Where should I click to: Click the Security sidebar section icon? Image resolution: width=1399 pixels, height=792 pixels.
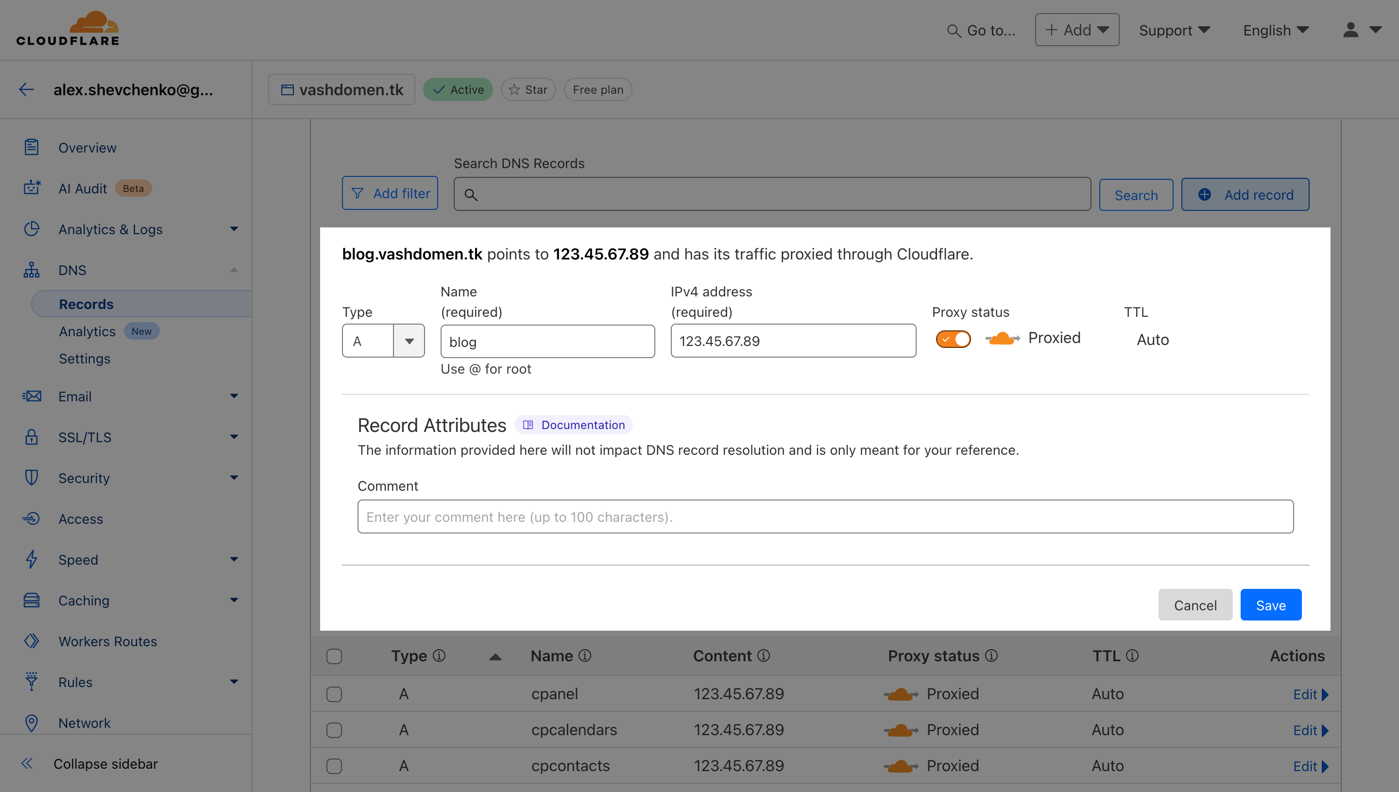pos(32,478)
